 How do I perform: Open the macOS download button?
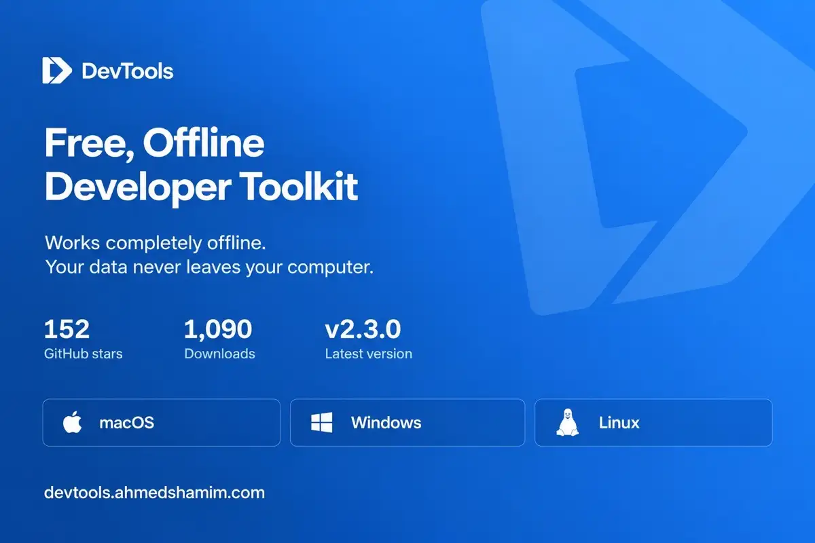tap(162, 423)
